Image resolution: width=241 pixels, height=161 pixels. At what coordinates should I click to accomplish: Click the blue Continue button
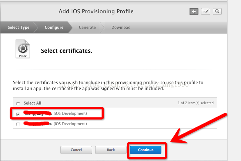coord(145,150)
